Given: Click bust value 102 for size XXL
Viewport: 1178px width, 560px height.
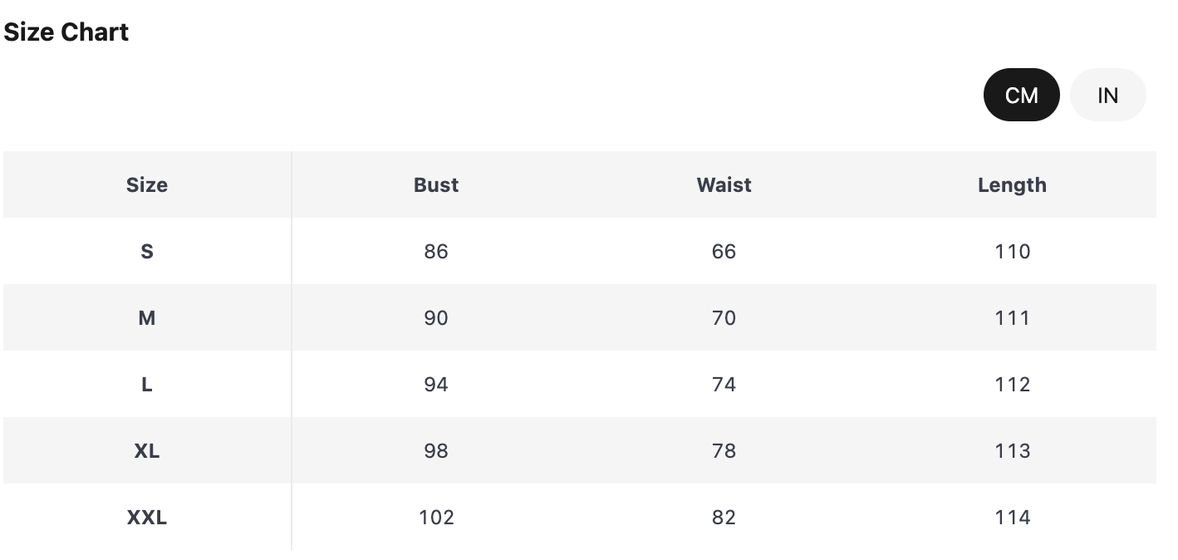Looking at the screenshot, I should pyautogui.click(x=436, y=517).
